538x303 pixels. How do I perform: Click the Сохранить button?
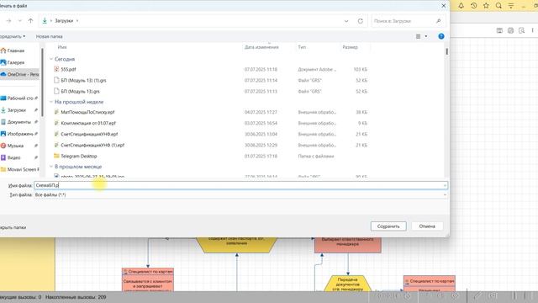click(x=388, y=226)
